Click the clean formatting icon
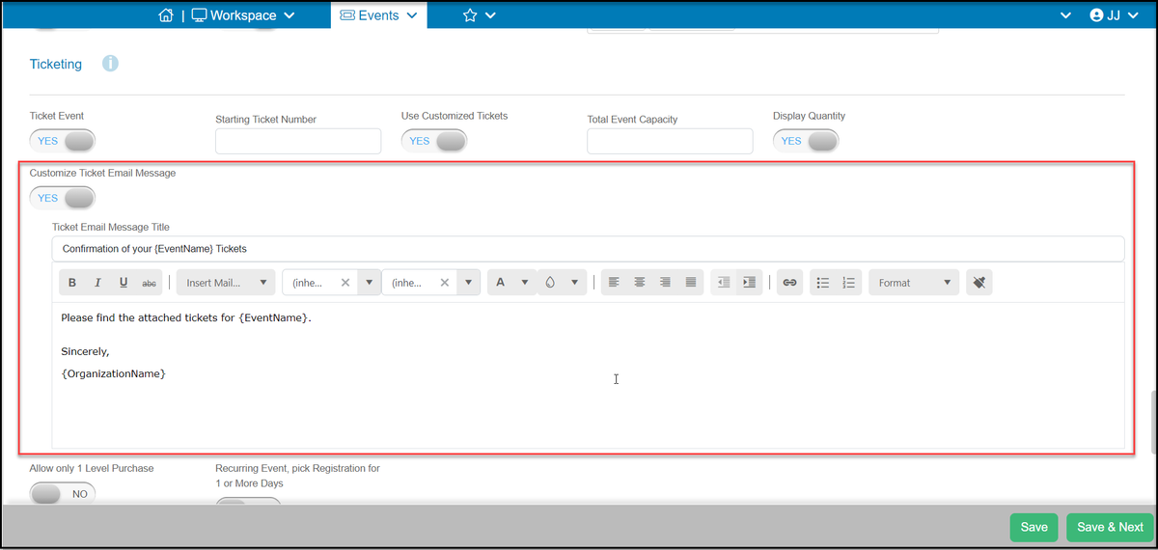This screenshot has width=1158, height=550. [x=978, y=283]
